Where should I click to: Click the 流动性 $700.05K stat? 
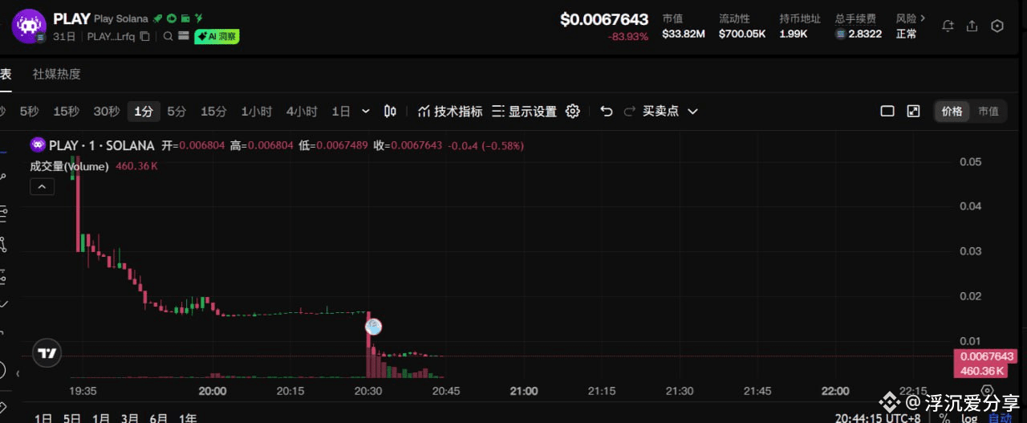coord(742,26)
